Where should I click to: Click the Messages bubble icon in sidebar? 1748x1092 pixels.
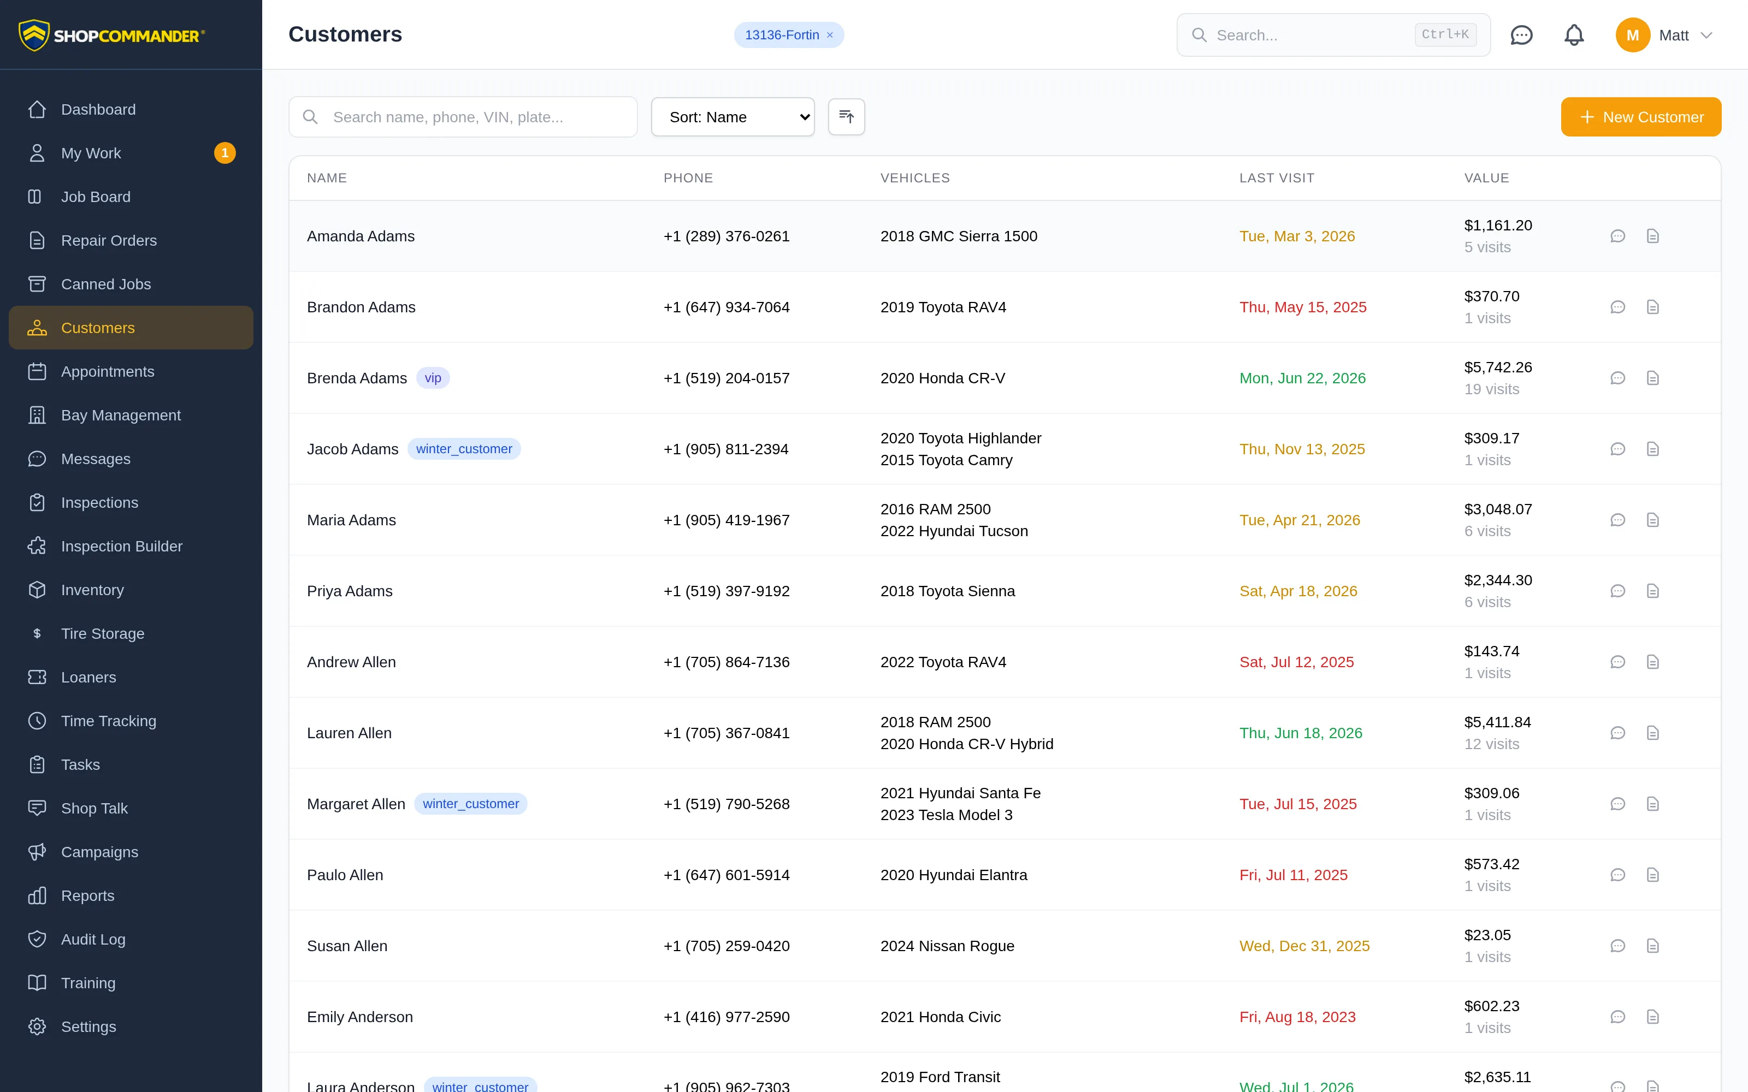coord(37,459)
